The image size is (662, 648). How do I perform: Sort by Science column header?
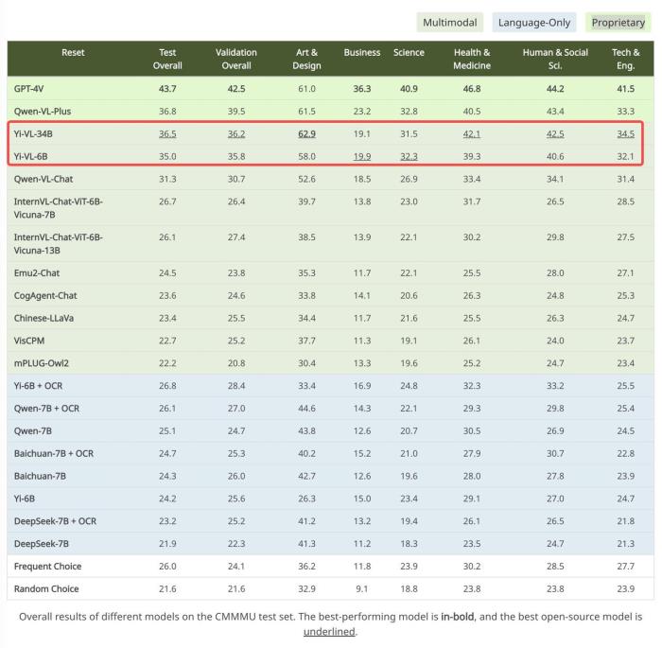409,52
